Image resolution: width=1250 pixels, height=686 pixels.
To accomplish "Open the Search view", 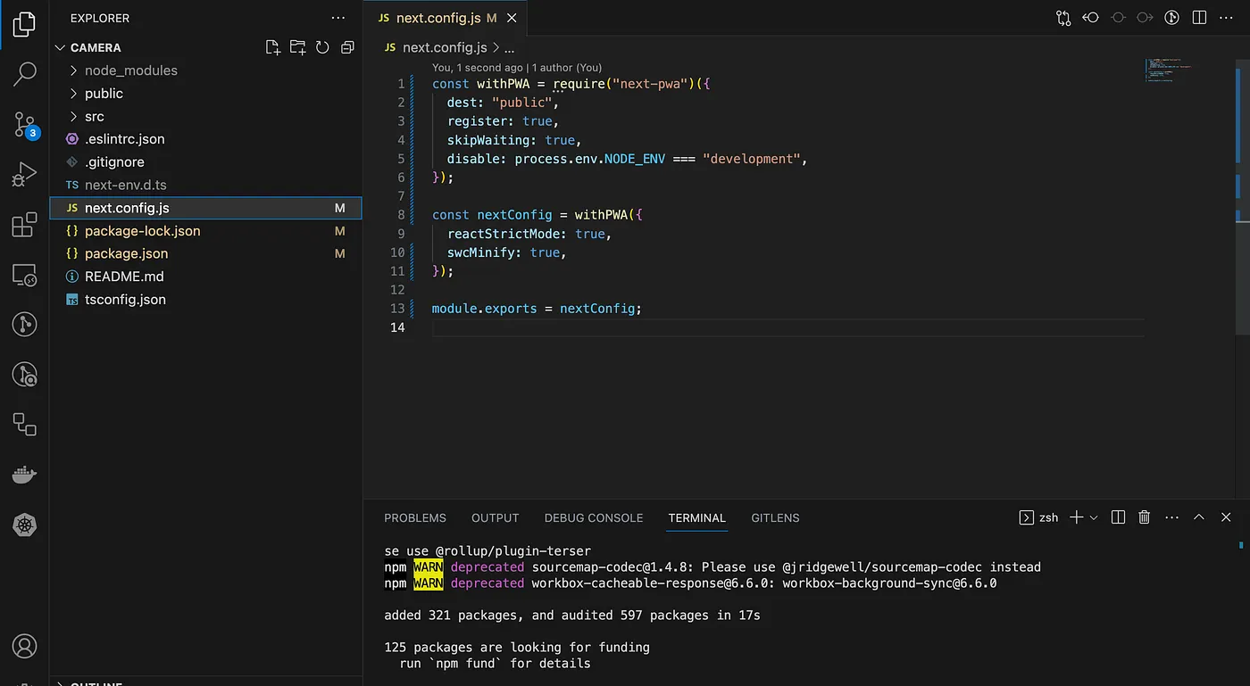I will [x=23, y=74].
